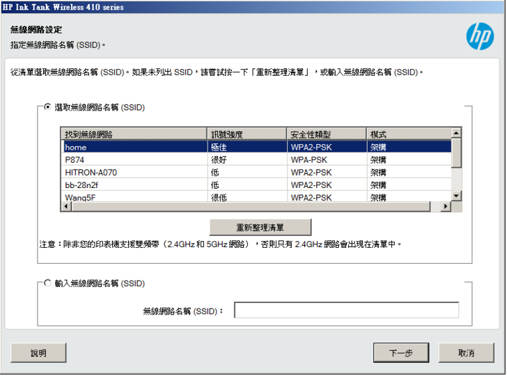
Task: Select the 選取無線網路名稱 (SSID) radio button
Action: (x=47, y=107)
